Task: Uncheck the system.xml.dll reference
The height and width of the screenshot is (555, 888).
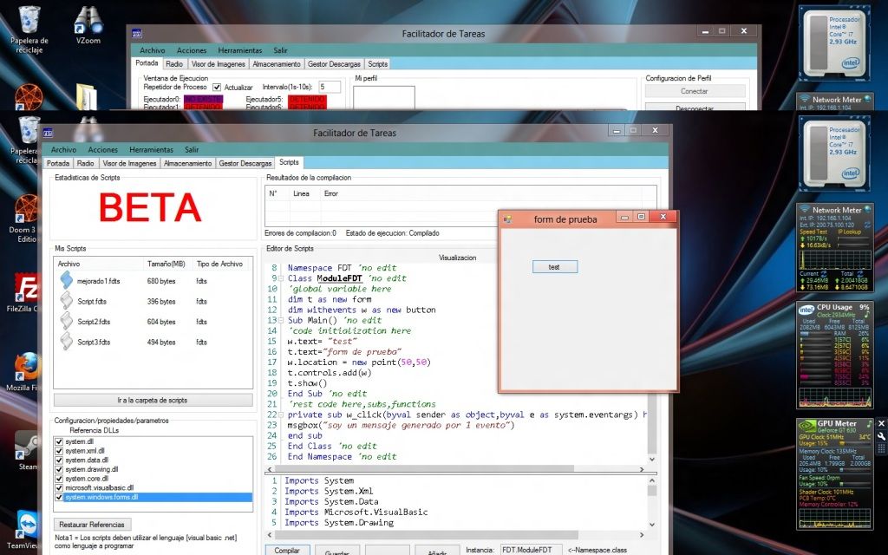Action: pyautogui.click(x=59, y=451)
